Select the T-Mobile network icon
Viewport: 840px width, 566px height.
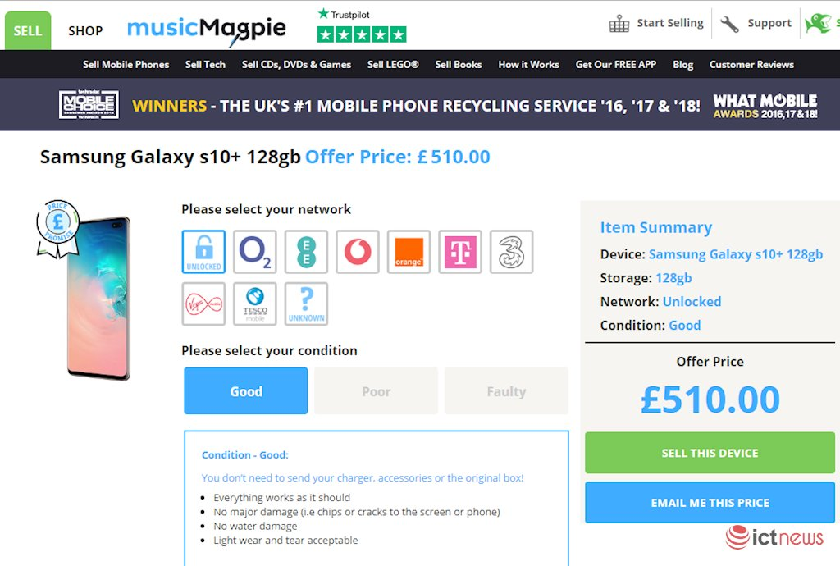(460, 252)
